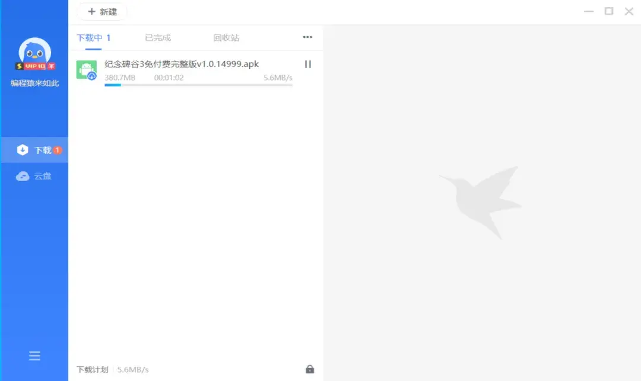Open 云盘 cloud drive in sidebar
This screenshot has height=381, width=641.
[x=34, y=176]
